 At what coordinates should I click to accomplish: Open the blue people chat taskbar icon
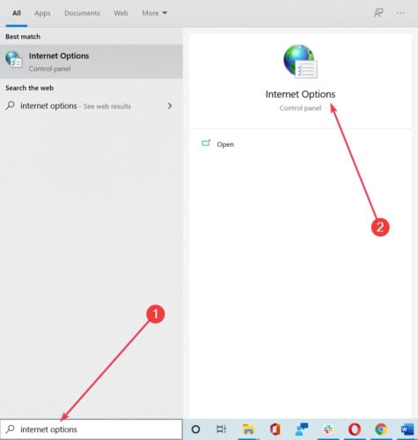(x=302, y=429)
